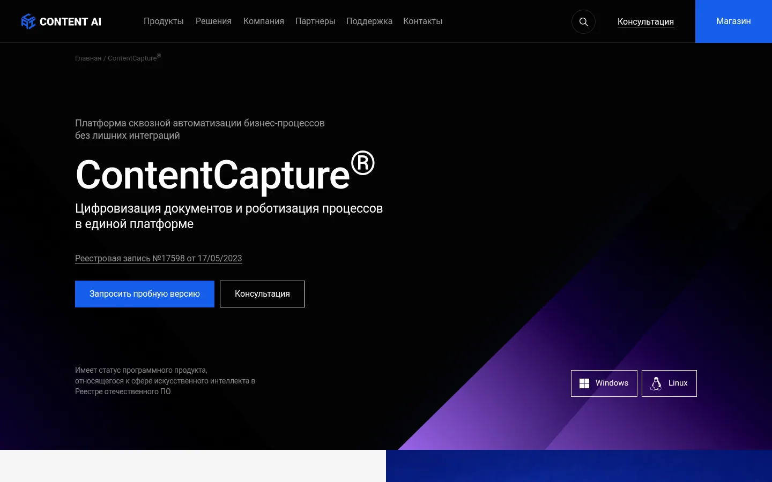Screen dimensions: 772x482
Task: Open the Компания menu
Action: (264, 21)
